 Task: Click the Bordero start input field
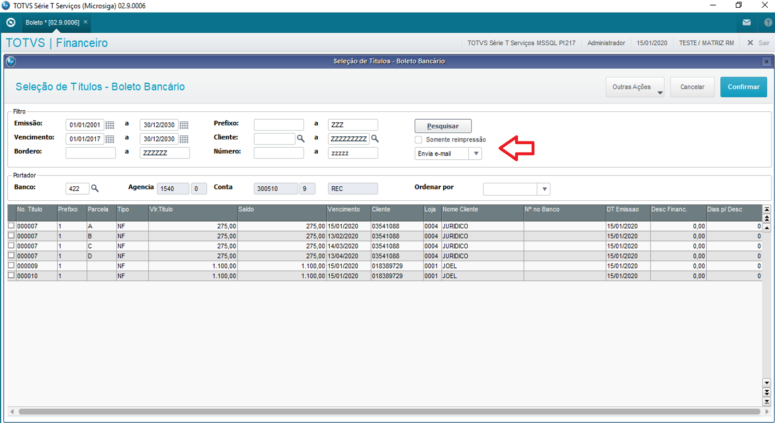pyautogui.click(x=91, y=153)
